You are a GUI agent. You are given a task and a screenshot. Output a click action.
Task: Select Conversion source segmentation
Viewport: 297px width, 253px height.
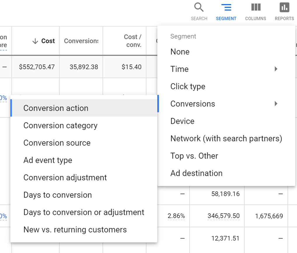click(57, 143)
